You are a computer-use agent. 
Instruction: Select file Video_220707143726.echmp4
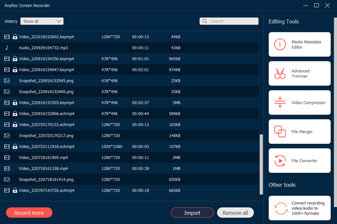coord(129,190)
